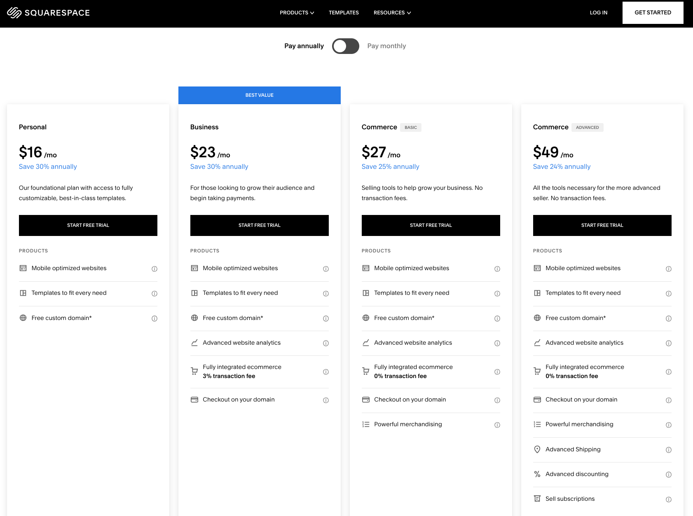Image resolution: width=693 pixels, height=516 pixels.
Task: Click the receipt icon beside Sell subscriptions
Action: (537, 499)
